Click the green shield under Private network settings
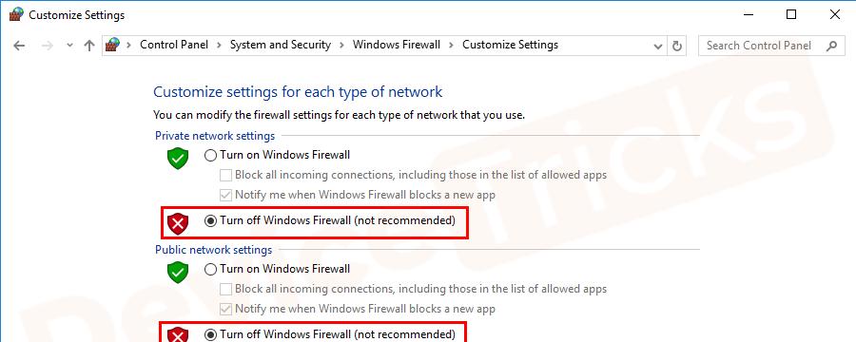 (178, 159)
